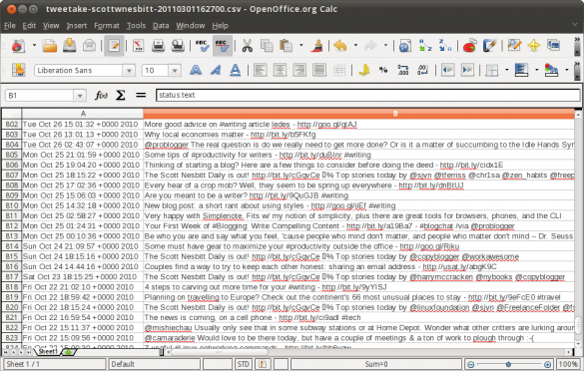Screen dimensions: 584x371
Task: Open the Data menu
Action: [161, 26]
